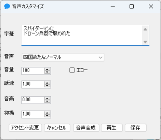Decrease 抑揚 intonation with down arrow
The image size is (161, 140).
(x=47, y=116)
